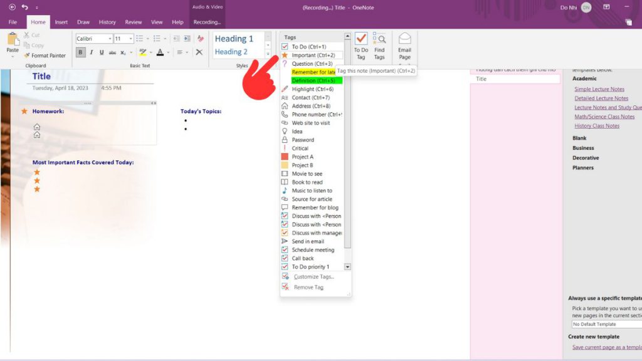Switch to the Insert ribbon tab

(x=61, y=22)
